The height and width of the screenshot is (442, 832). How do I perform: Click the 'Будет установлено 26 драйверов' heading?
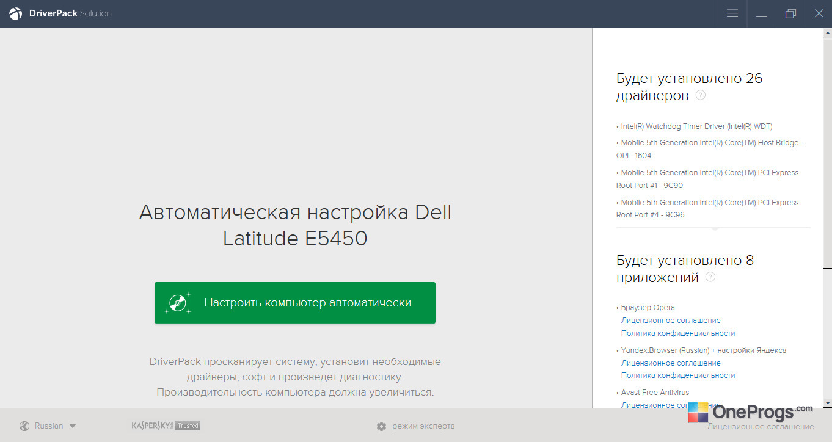(690, 87)
